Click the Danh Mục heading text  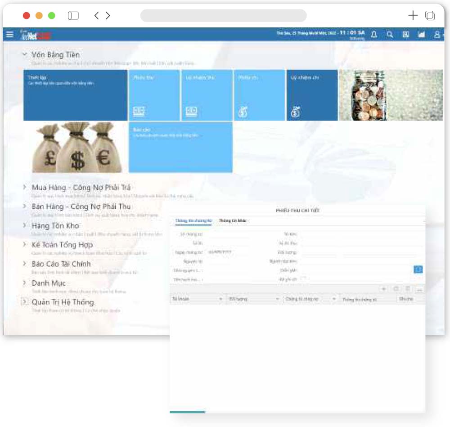[49, 283]
